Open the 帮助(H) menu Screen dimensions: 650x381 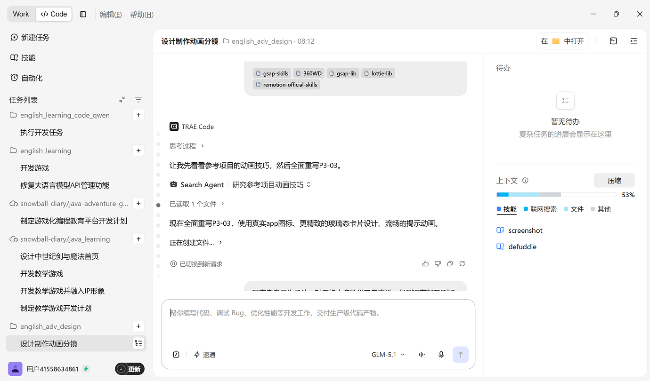coord(142,15)
